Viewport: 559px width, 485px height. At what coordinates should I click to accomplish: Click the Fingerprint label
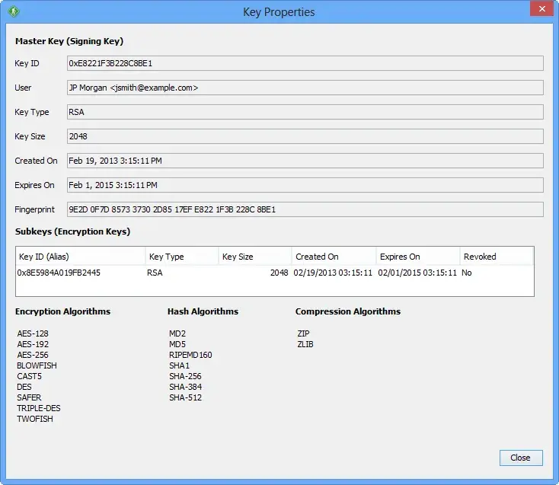pyautogui.click(x=34, y=209)
